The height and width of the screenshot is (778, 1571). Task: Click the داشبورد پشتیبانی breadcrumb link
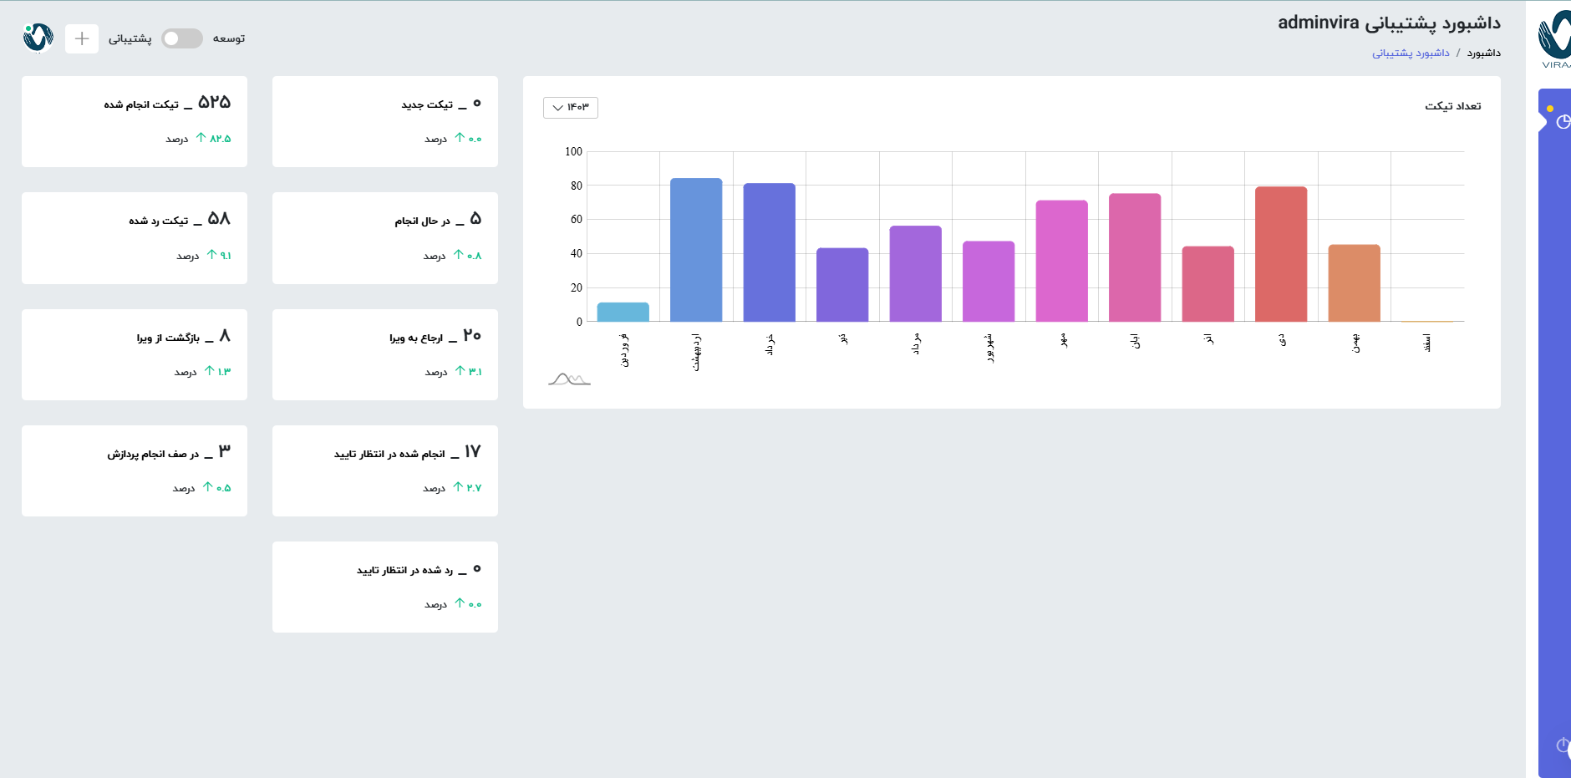pos(1411,53)
